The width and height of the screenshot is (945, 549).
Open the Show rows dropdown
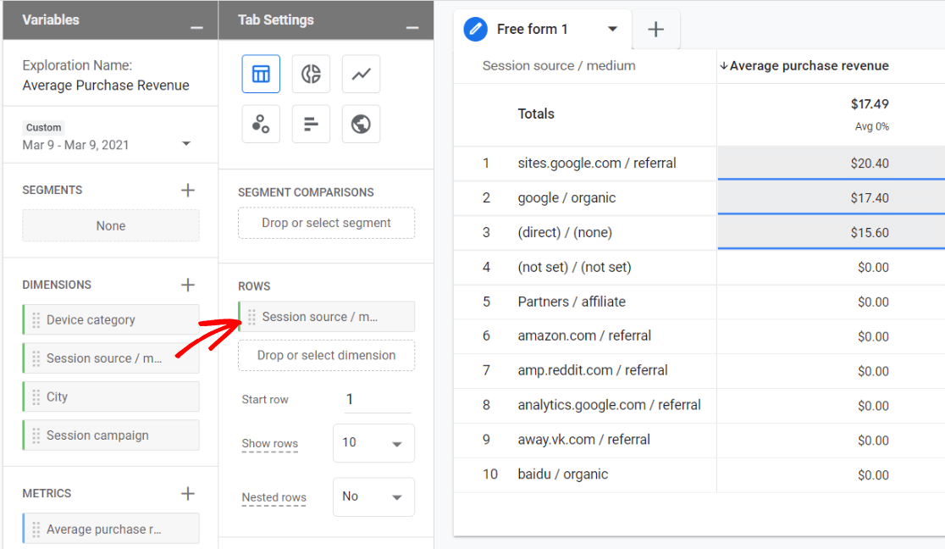coord(373,444)
